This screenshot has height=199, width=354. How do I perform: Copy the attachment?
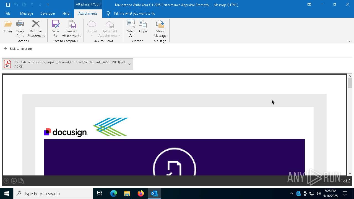[x=143, y=27]
